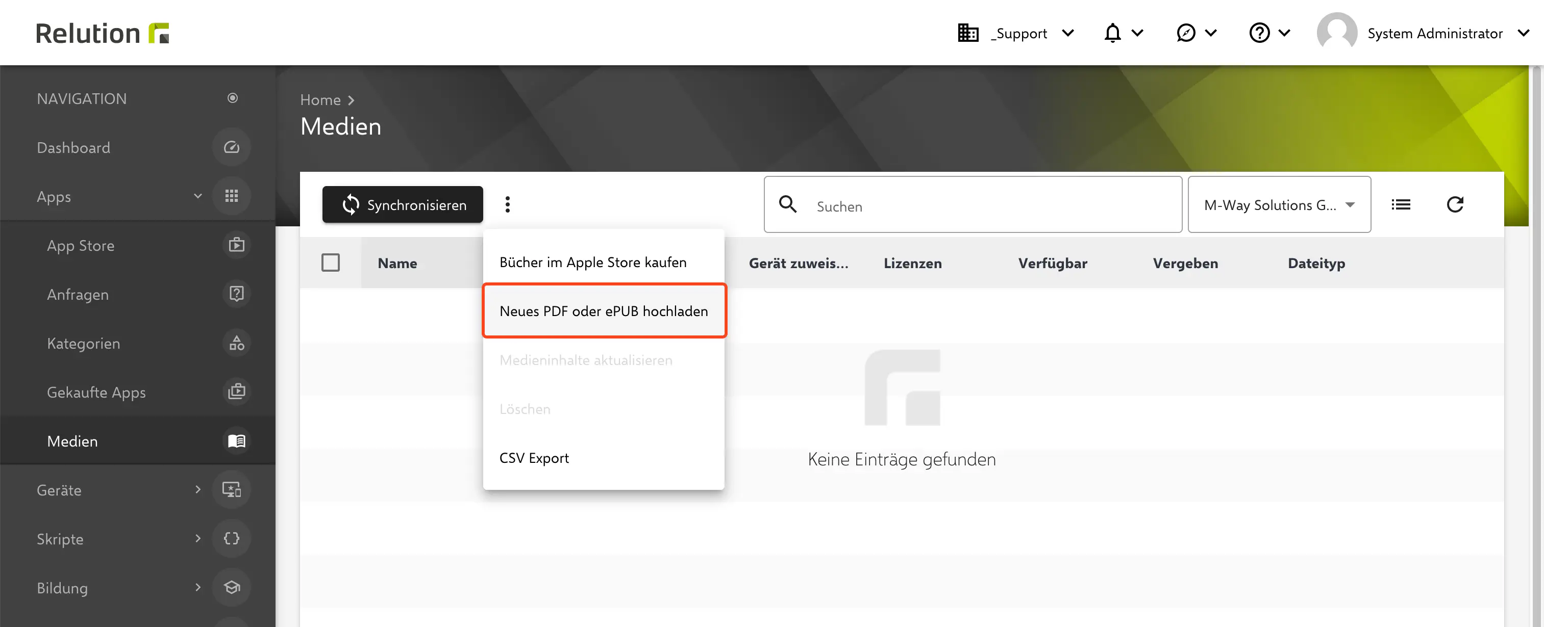Click the notification bell icon
Image resolution: width=1544 pixels, height=627 pixels.
point(1112,32)
